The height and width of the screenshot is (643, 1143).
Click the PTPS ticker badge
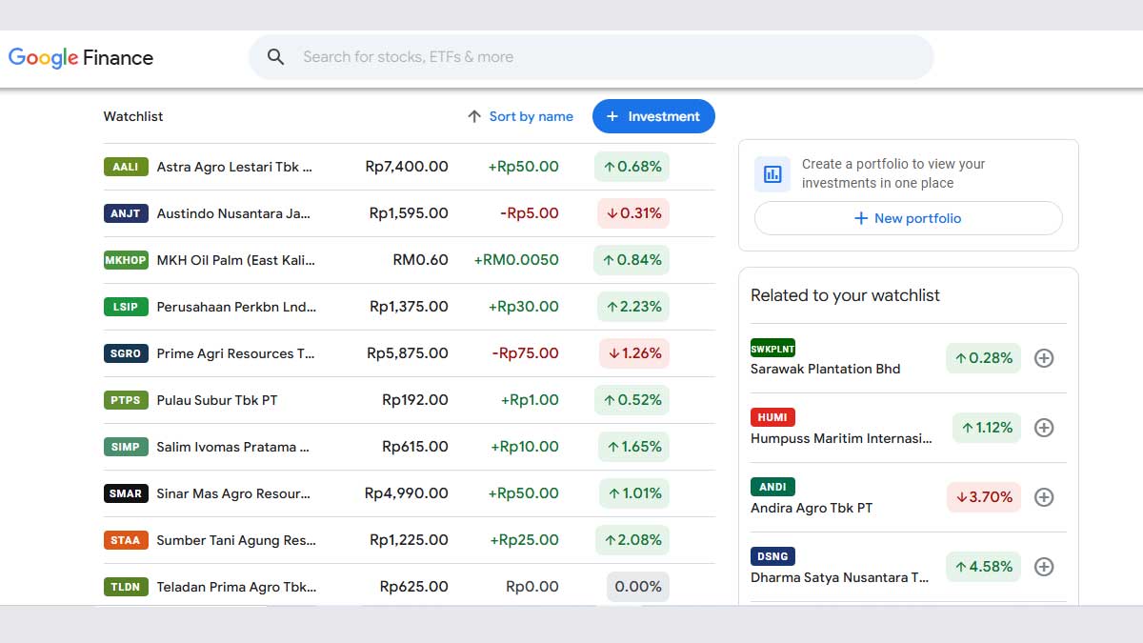click(126, 400)
